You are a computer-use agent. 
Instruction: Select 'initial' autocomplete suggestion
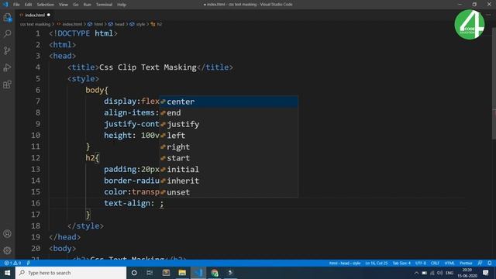pyautogui.click(x=229, y=170)
